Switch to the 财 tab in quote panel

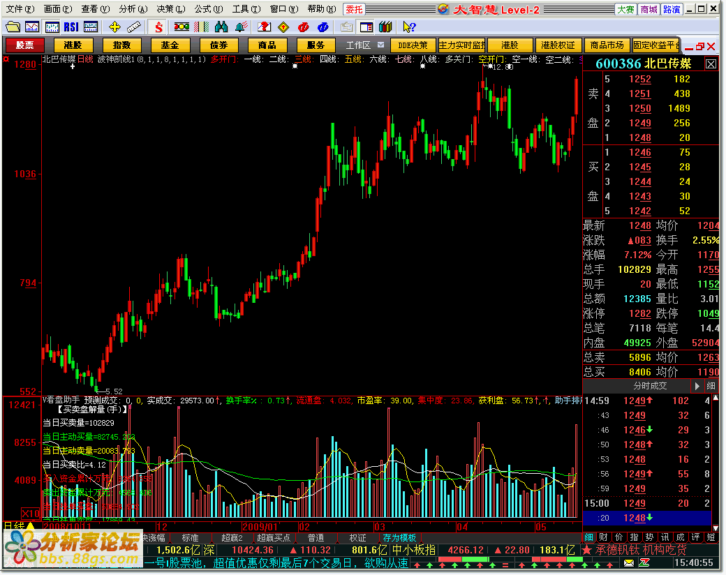[x=603, y=537]
